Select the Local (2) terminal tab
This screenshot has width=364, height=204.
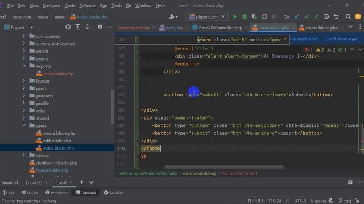point(34,182)
